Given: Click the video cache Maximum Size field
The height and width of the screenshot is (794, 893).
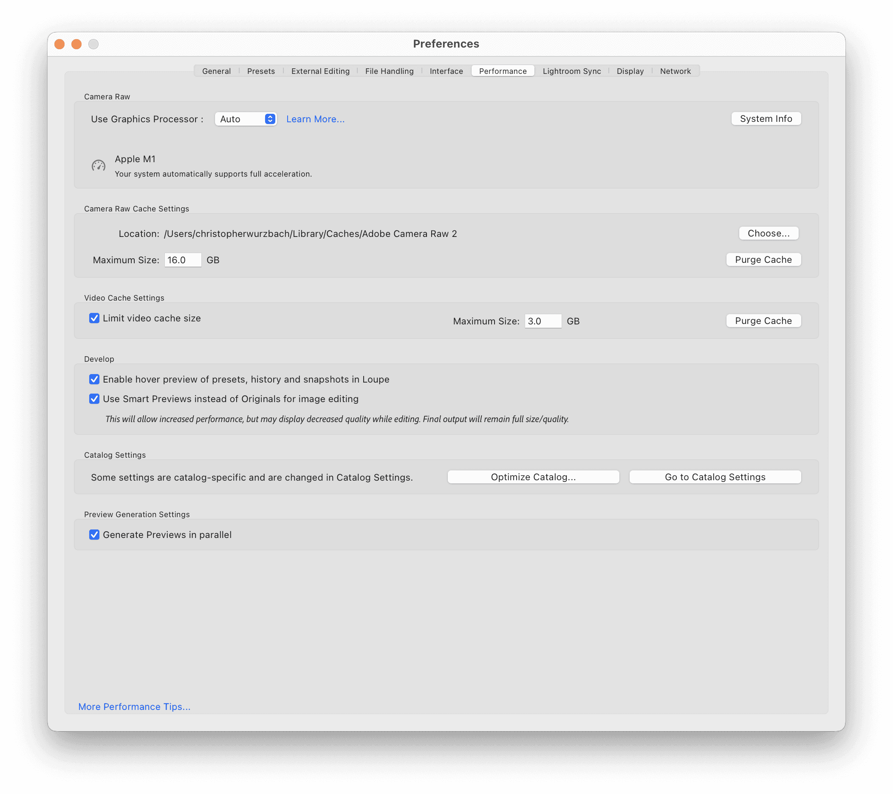Looking at the screenshot, I should [542, 321].
